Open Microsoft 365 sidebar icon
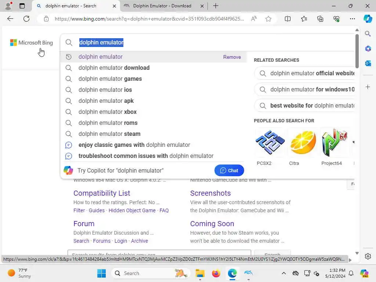This screenshot has height=282, width=376. [368, 49]
